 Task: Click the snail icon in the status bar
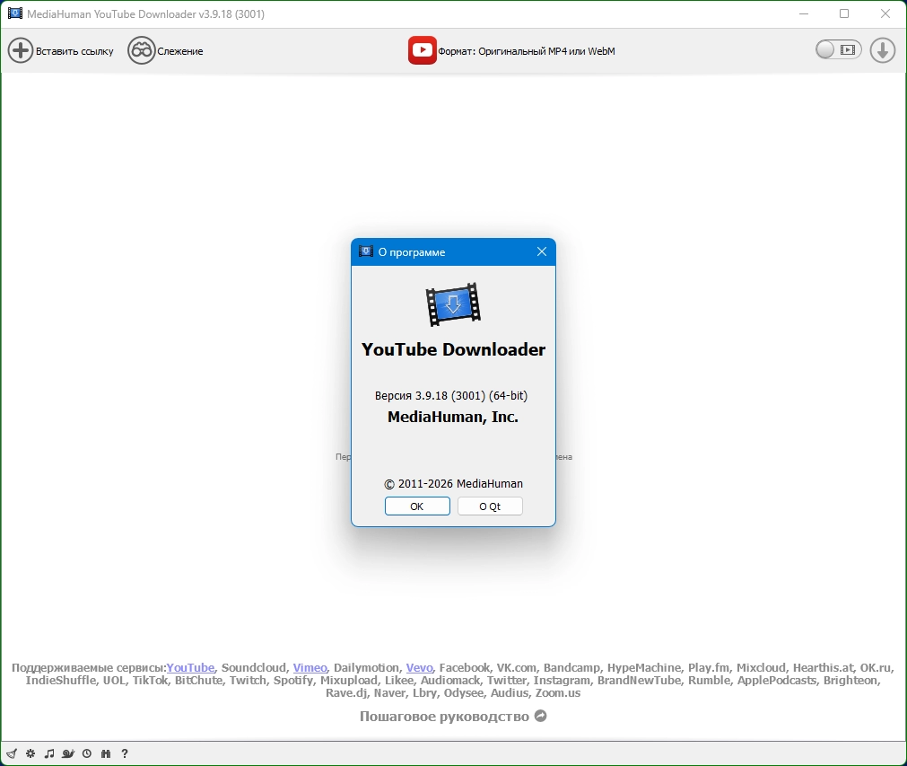point(68,753)
